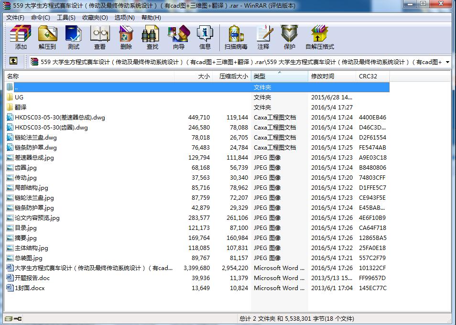Open the 命令(C) menu

coord(41,17)
